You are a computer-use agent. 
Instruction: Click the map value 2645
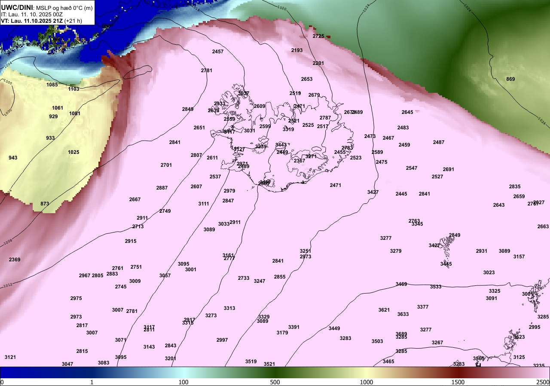click(x=407, y=112)
